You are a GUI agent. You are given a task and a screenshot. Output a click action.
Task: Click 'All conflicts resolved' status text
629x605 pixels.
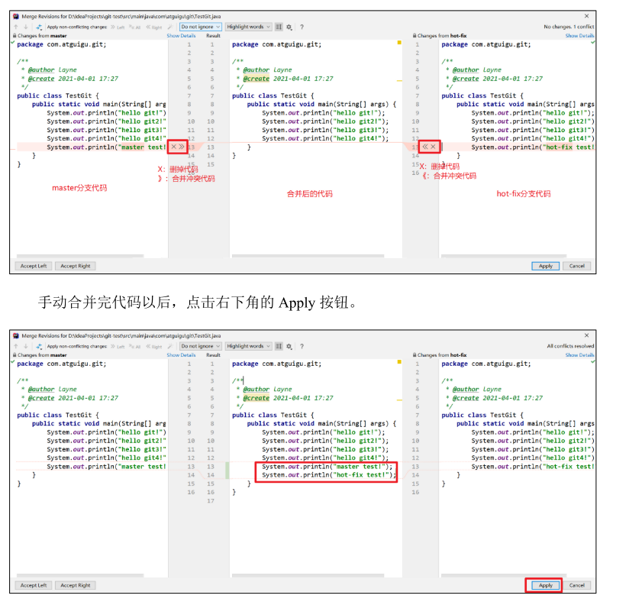coord(570,346)
